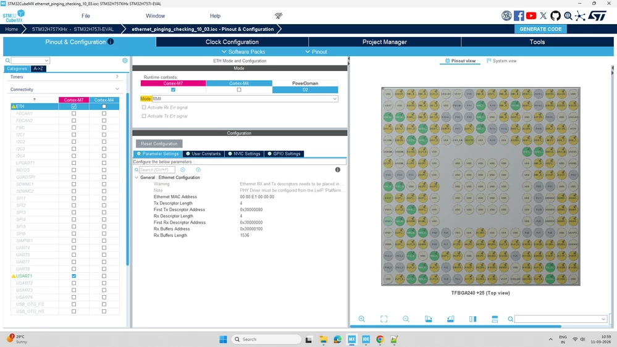Click the STM32CubeMX logo
The width and height of the screenshot is (617, 347).
coord(14,16)
